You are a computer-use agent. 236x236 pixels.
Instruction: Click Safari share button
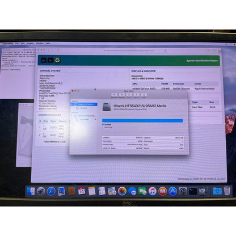[209, 50]
